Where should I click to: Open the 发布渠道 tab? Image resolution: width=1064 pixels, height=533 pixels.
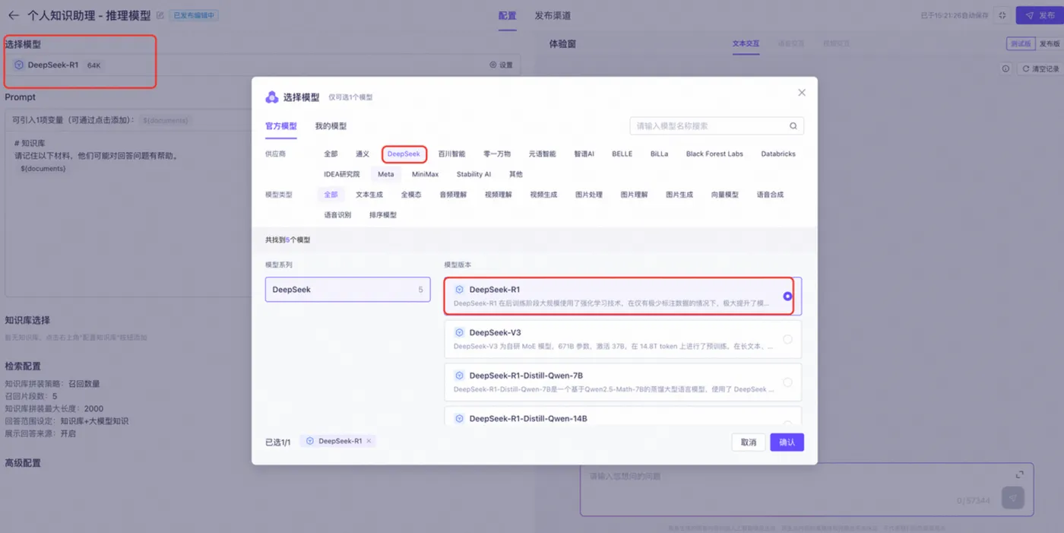point(553,15)
